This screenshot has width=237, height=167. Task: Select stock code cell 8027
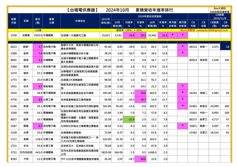(13, 119)
